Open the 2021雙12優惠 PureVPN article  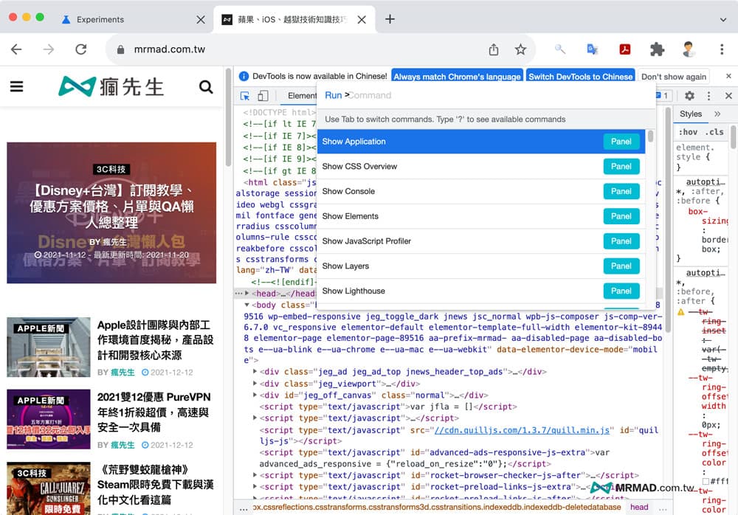154,412
